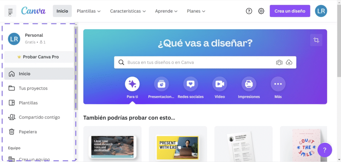Click the custom size crop icon on banner
The height and width of the screenshot is (162, 341).
tap(316, 40)
